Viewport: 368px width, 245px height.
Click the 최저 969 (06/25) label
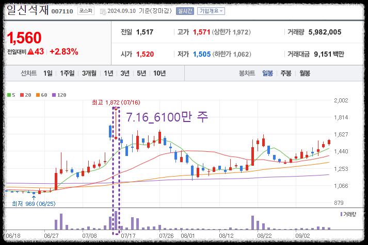[34, 204]
